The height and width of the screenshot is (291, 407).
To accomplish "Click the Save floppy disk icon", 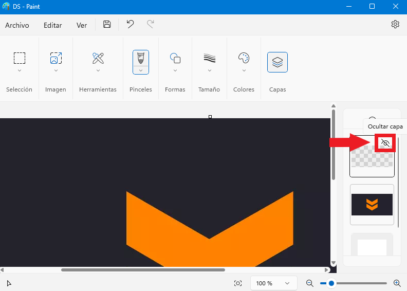I will point(107,24).
